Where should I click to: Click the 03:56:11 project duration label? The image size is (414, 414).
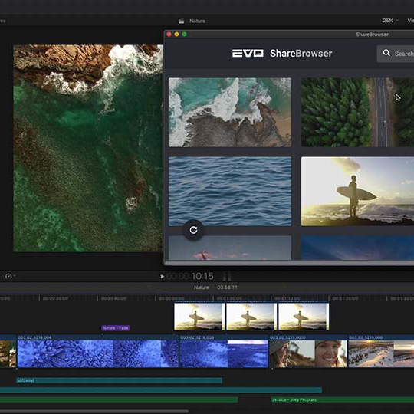(x=227, y=287)
